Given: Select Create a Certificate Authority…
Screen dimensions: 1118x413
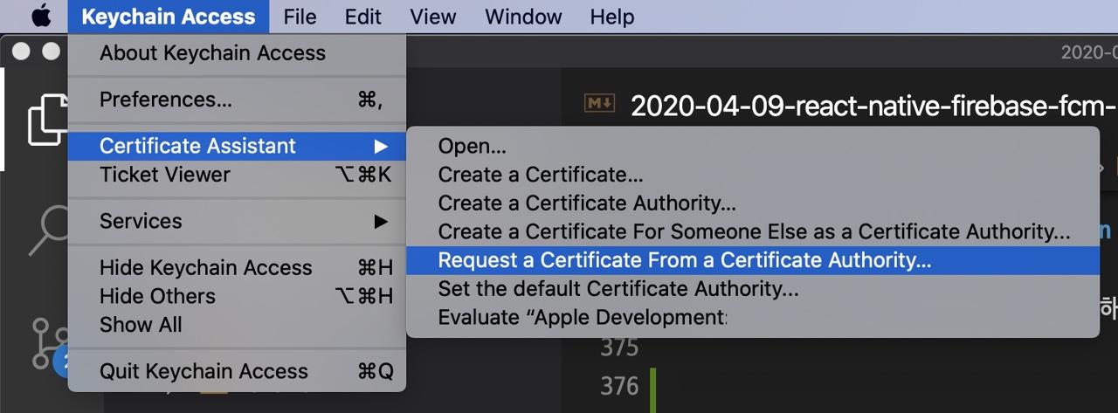Looking at the screenshot, I should tap(753, 203).
